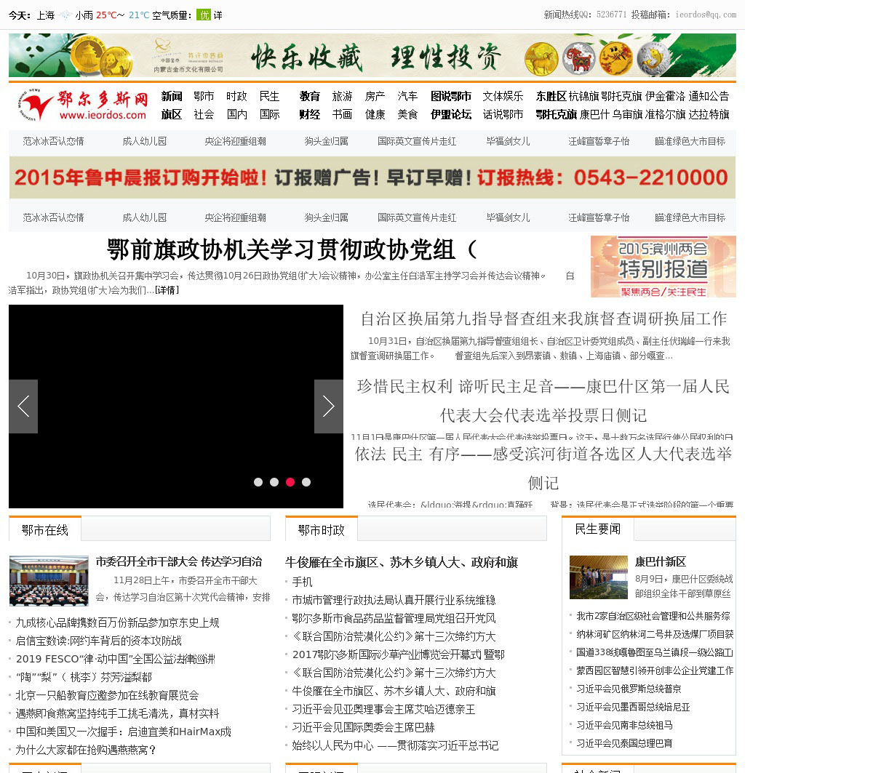Click the previous slide arrow on carousel
Image resolution: width=873 pixels, height=773 pixels.
click(23, 406)
